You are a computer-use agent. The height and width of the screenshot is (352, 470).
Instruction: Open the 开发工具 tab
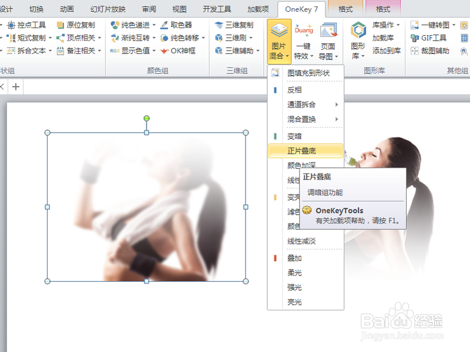(x=217, y=9)
